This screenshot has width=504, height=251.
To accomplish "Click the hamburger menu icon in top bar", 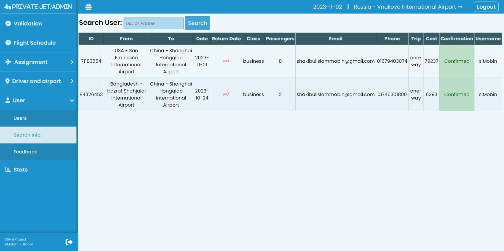I will coord(88,7).
